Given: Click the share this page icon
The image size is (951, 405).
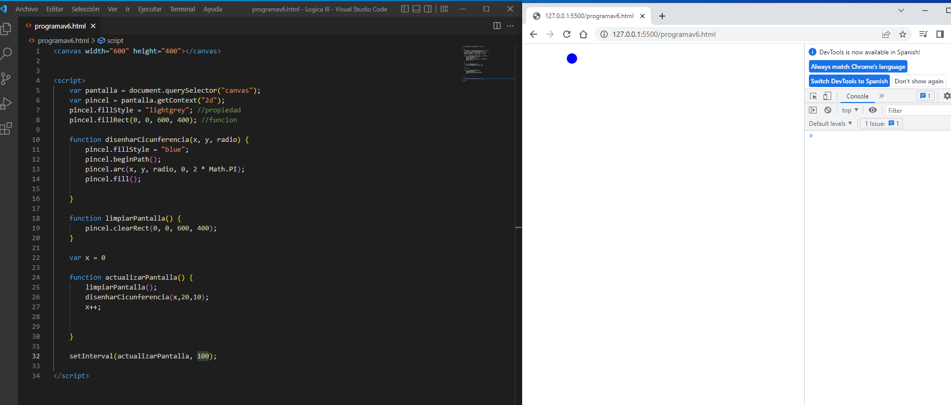Looking at the screenshot, I should (886, 34).
